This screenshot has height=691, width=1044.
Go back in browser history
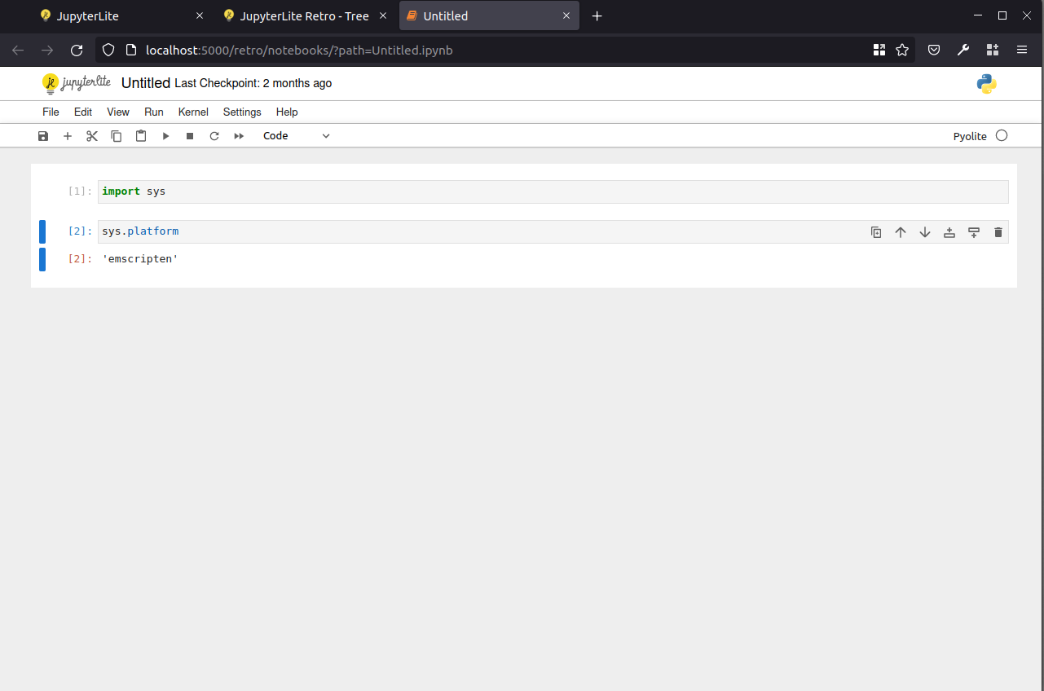tap(18, 51)
